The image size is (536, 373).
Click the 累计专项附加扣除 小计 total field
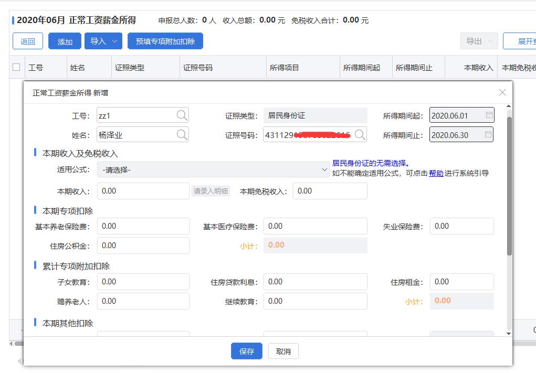pyautogui.click(x=462, y=301)
